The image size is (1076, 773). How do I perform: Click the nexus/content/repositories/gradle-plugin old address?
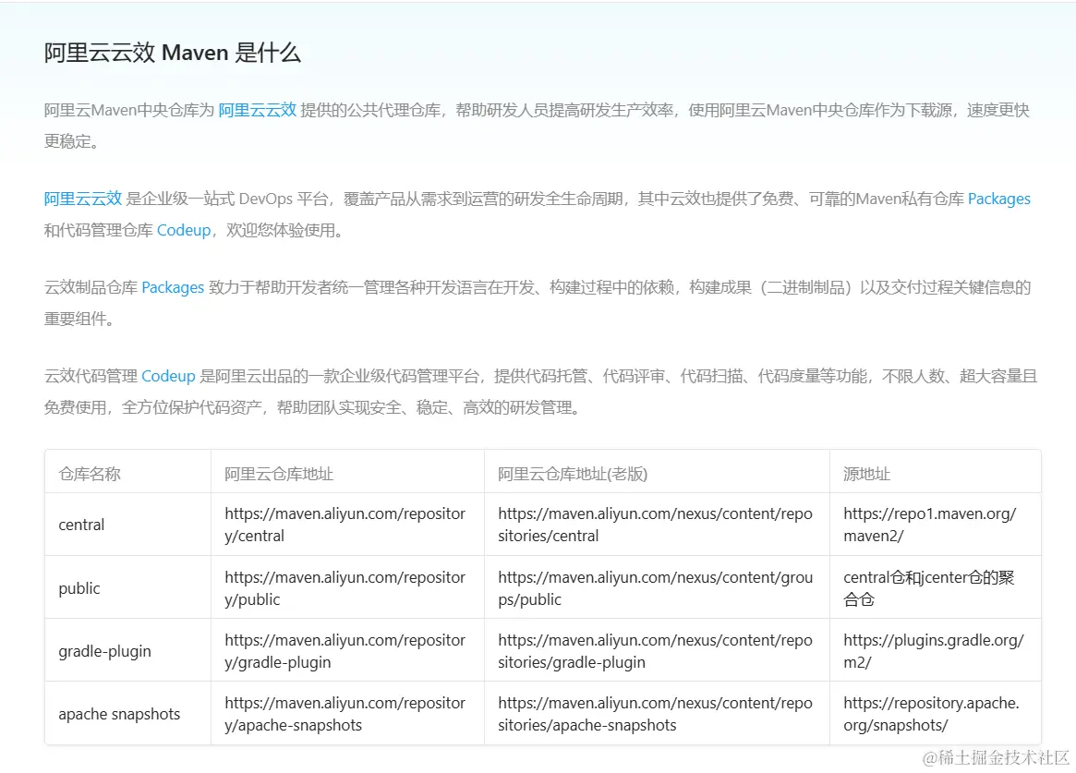656,652
